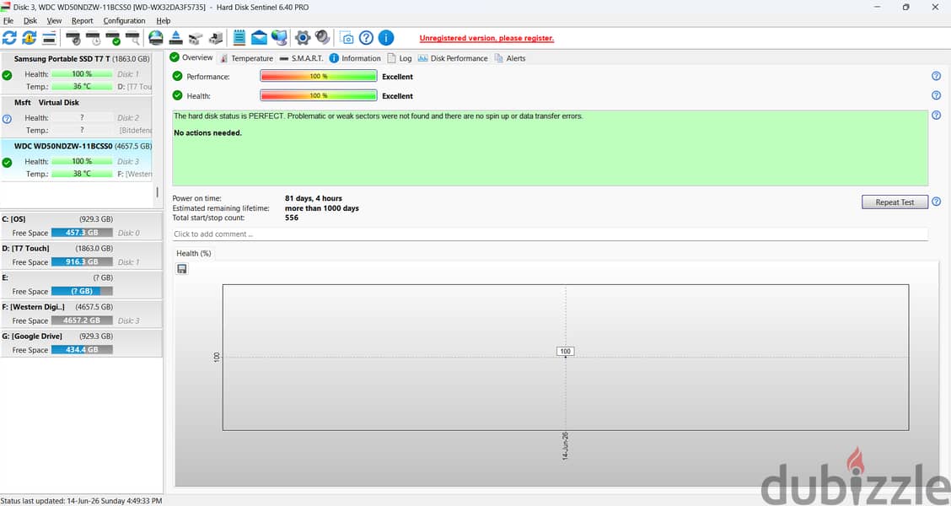Take a screenshot with the camera icon

347,38
